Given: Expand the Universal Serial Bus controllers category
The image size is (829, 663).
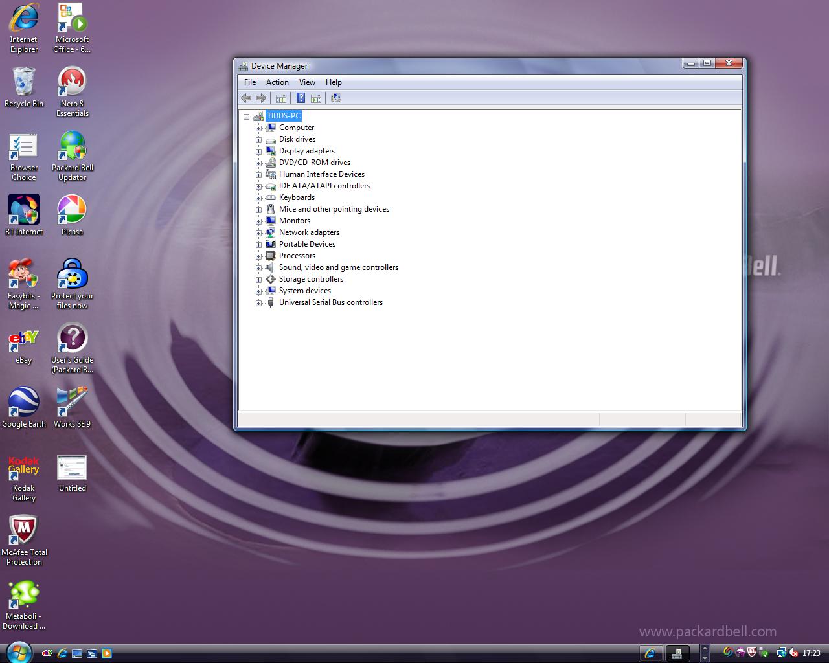Looking at the screenshot, I should [x=258, y=303].
